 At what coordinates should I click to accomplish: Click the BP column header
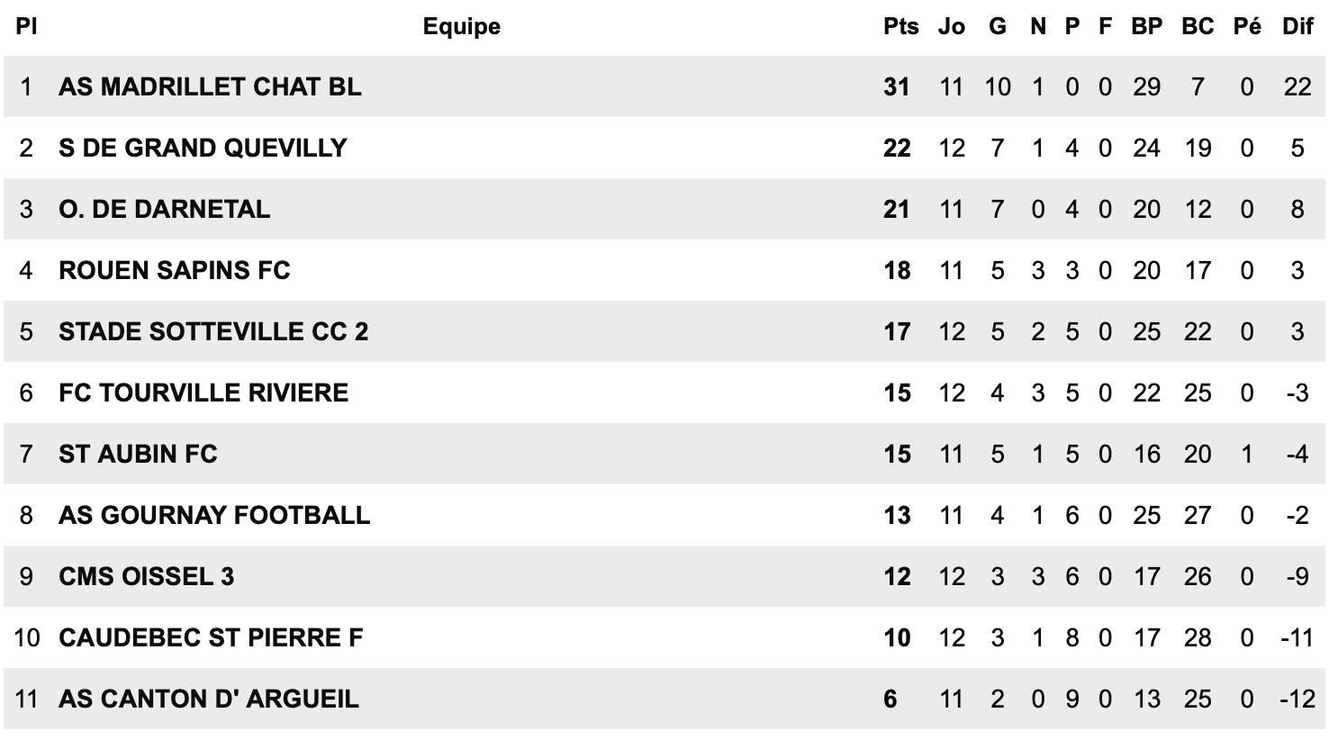point(1146,26)
